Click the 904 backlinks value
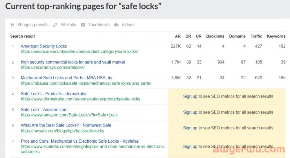Viewport: 290px width, 158px height. pyautogui.click(x=221, y=62)
